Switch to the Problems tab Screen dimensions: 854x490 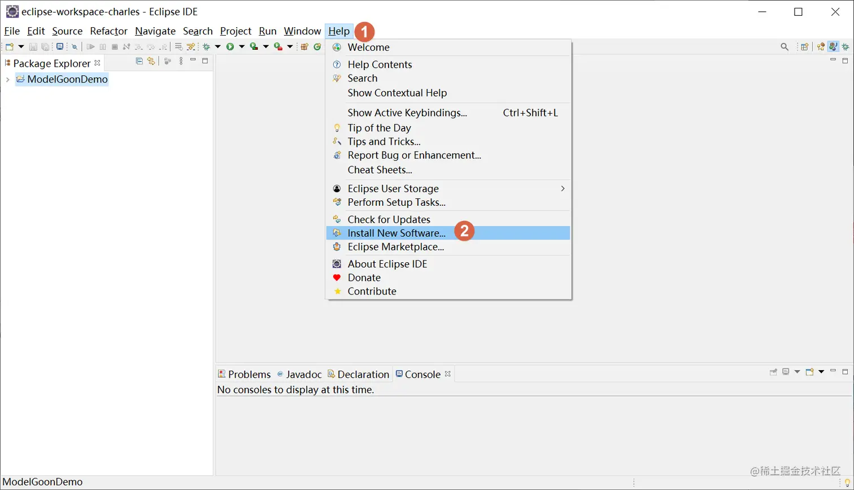pyautogui.click(x=245, y=374)
